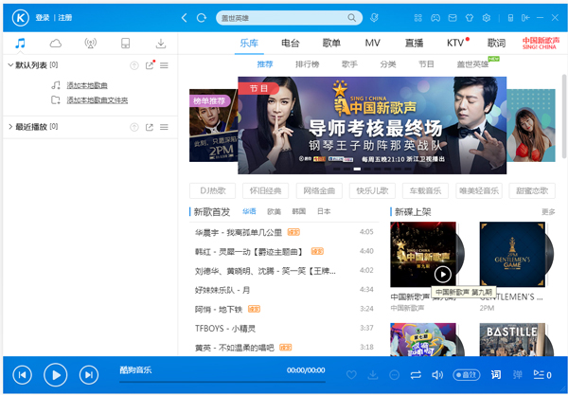Screen dimensions: 568x395
Task: Open the GENTLEMEN'S GAME album thumbnail
Action: 512,254
